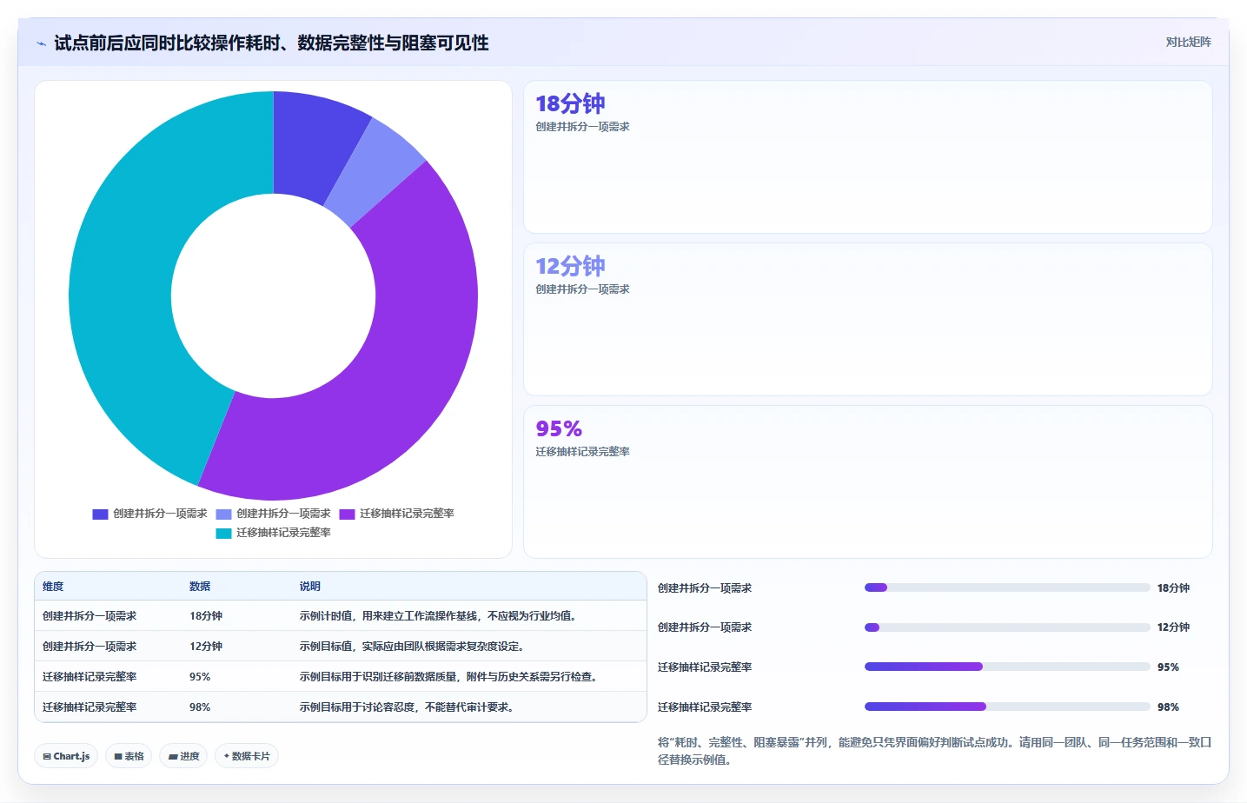Click the progress bar labeled 18分钟

[1007, 587]
